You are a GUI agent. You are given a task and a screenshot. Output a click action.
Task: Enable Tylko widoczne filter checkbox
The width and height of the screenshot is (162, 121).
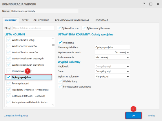coord(59,28)
